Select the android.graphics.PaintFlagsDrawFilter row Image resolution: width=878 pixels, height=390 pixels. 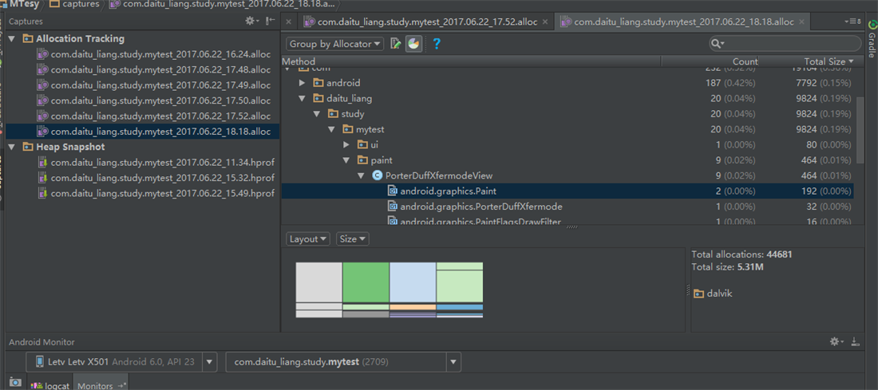coord(568,222)
